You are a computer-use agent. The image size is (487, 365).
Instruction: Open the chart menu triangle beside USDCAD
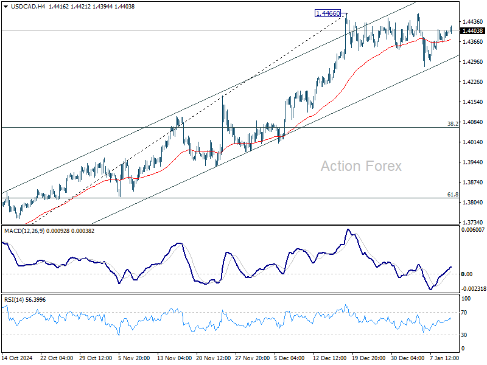[5, 7]
